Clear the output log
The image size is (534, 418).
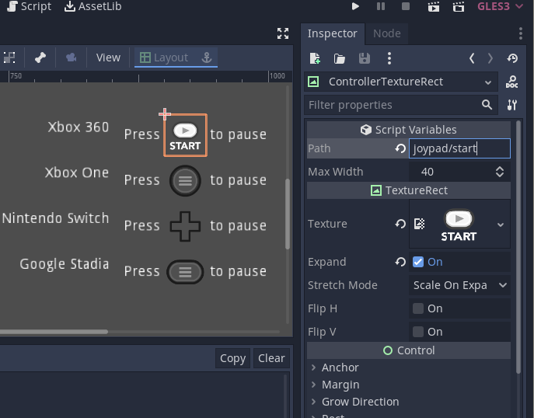[x=271, y=358]
